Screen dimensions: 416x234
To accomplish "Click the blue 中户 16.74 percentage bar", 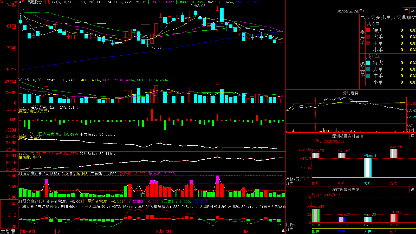I will pos(342,220).
